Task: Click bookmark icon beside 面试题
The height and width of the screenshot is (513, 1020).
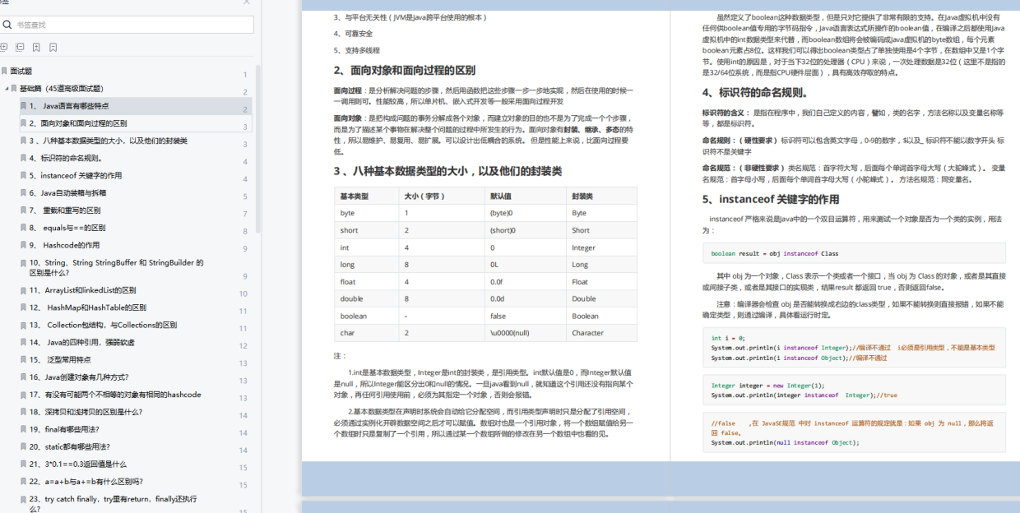Action: point(4,72)
